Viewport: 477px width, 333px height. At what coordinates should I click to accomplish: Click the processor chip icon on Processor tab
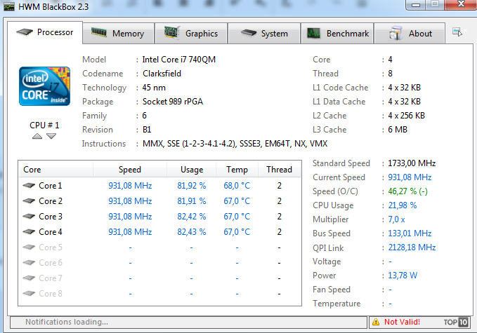(25, 32)
